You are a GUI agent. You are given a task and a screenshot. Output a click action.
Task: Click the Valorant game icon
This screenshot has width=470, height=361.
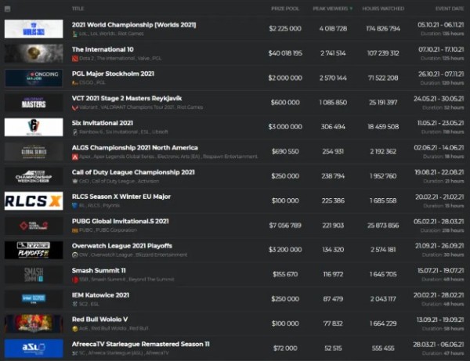75,107
